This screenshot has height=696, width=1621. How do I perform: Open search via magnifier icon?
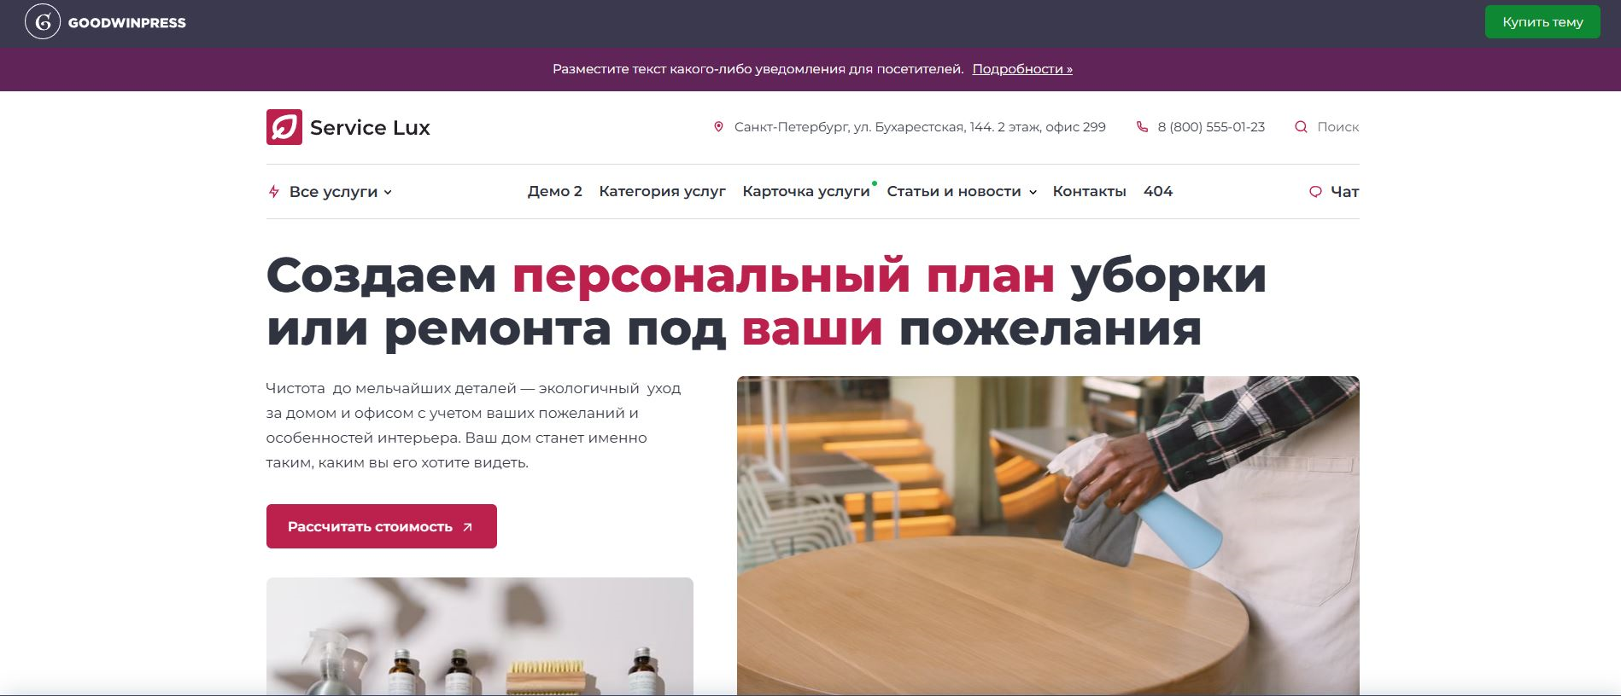tap(1301, 127)
